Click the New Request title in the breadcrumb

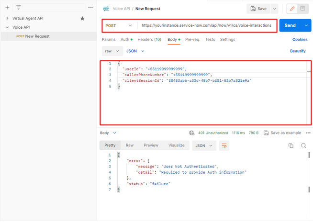click(148, 9)
